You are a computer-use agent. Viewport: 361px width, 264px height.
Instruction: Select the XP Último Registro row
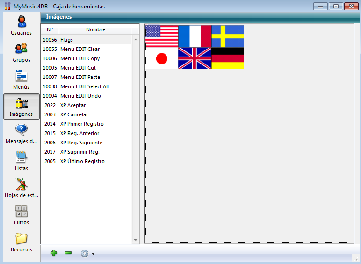tap(87, 161)
